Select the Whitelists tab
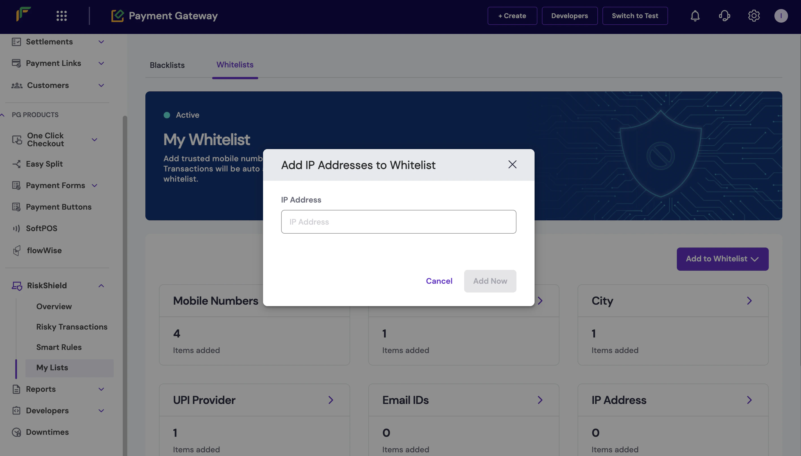 (235, 65)
